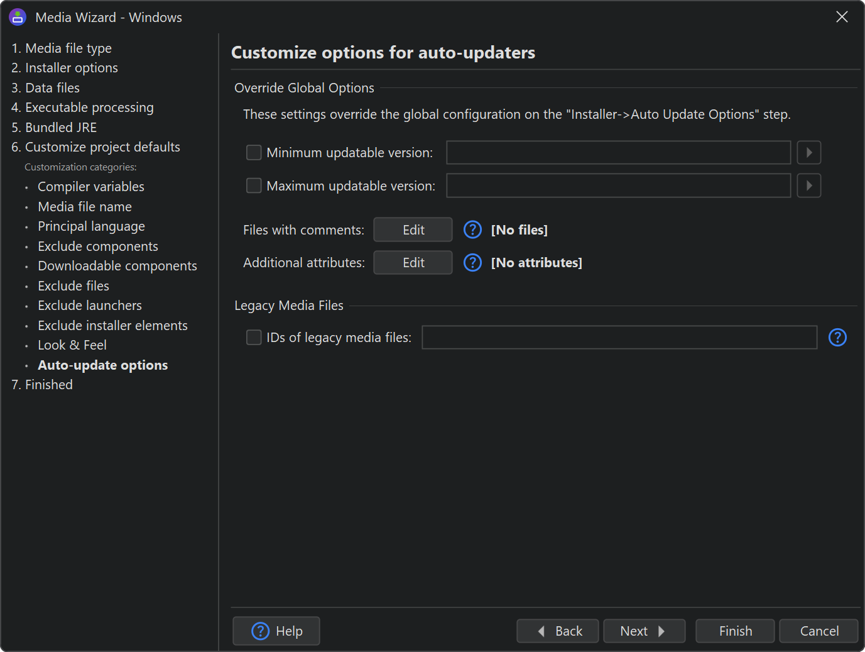The image size is (865, 652).
Task: Click help icon beside Additional attributes
Action: pyautogui.click(x=472, y=263)
